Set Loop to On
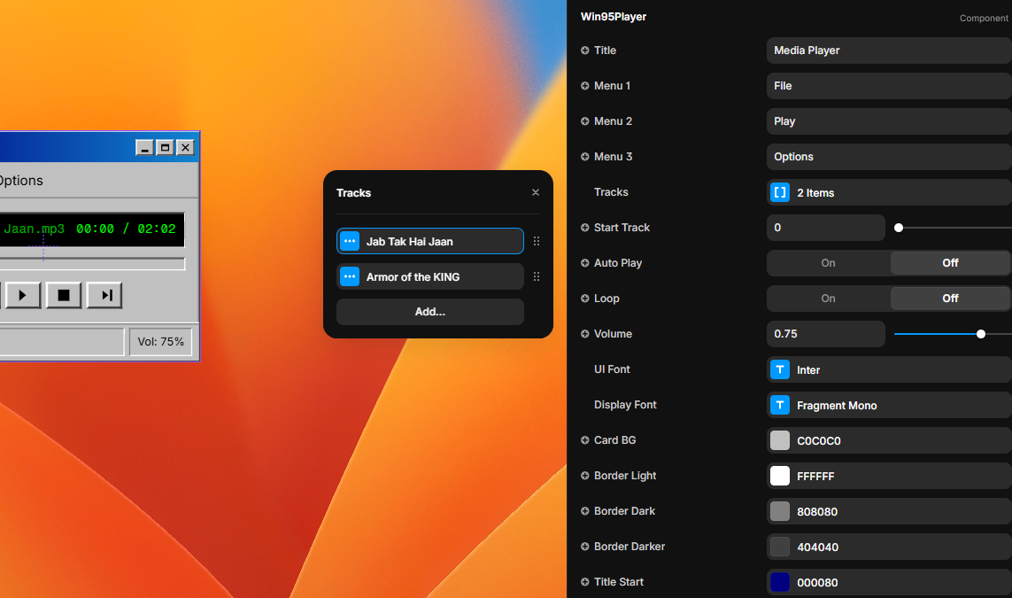 coord(828,299)
